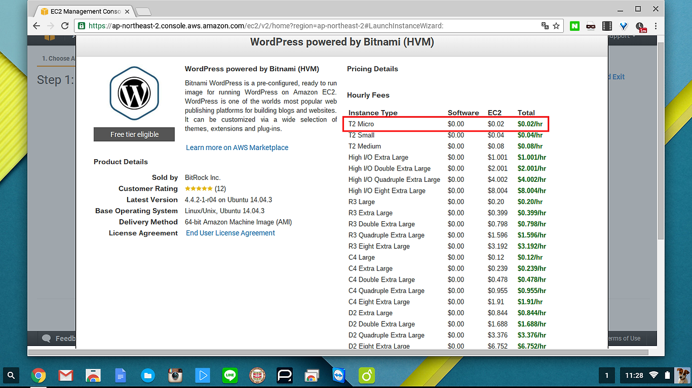This screenshot has height=388, width=692.
Task: Reload the page with refresh icon
Action: (x=65, y=26)
